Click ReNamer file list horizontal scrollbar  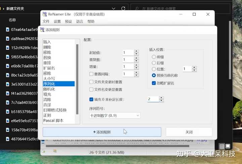(117, 146)
